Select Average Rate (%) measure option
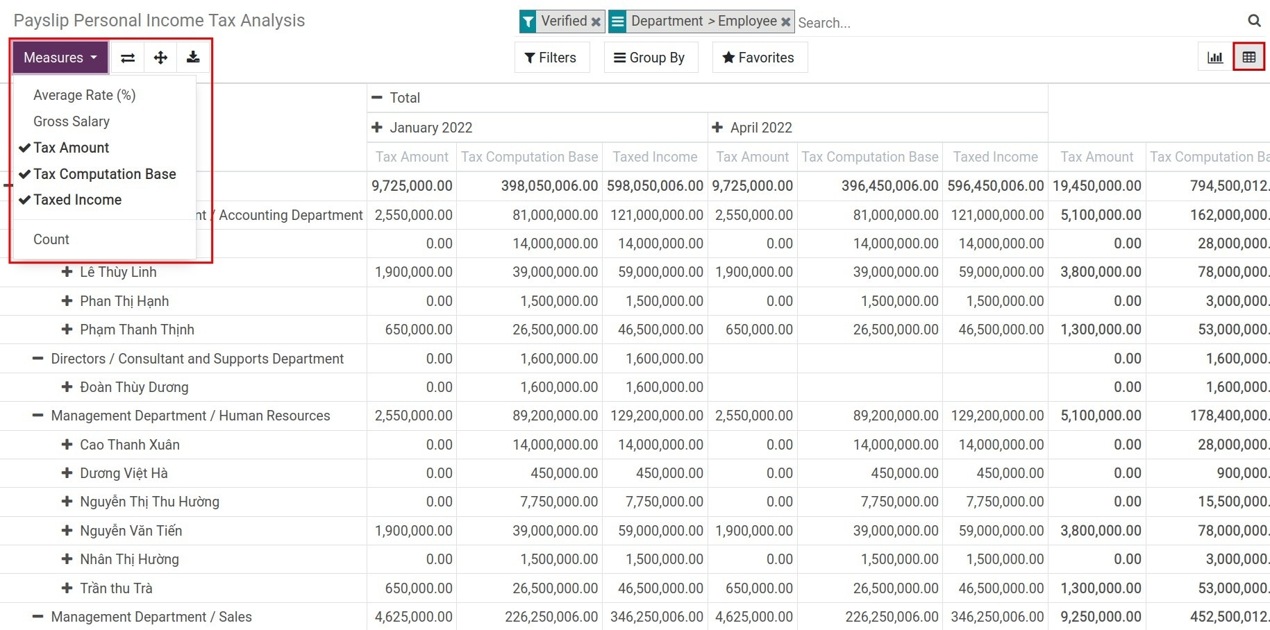This screenshot has height=630, width=1270. [x=85, y=95]
